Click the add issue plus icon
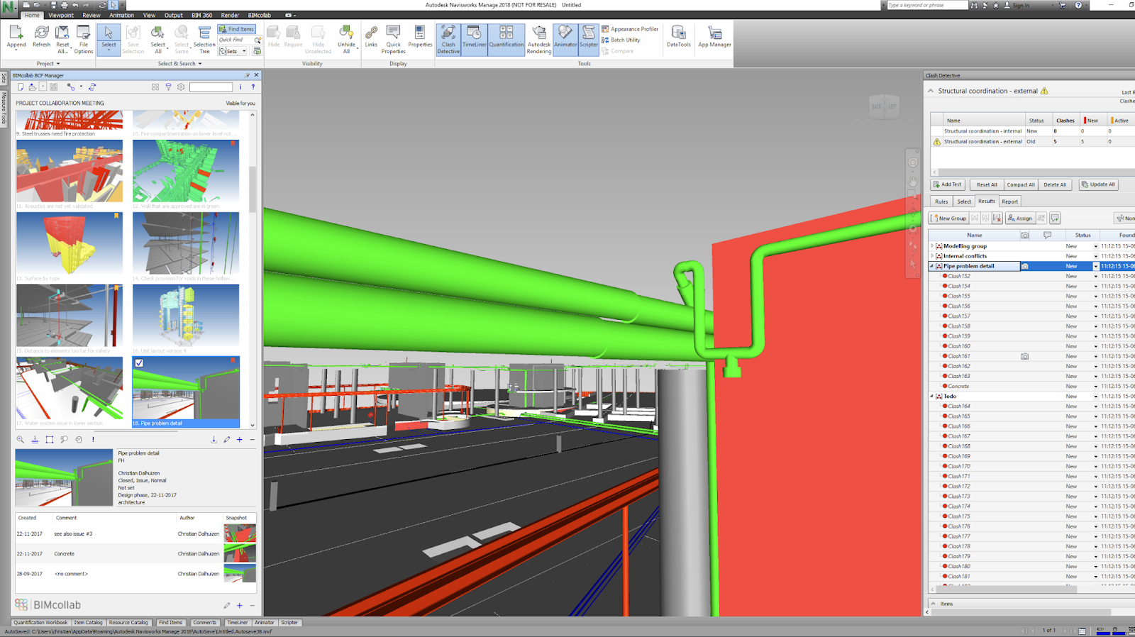 click(240, 440)
